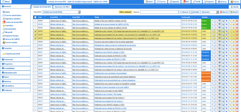Toggle the select-all checkbox in table header
The width and height of the screenshot is (241, 112).
[x=35, y=17]
